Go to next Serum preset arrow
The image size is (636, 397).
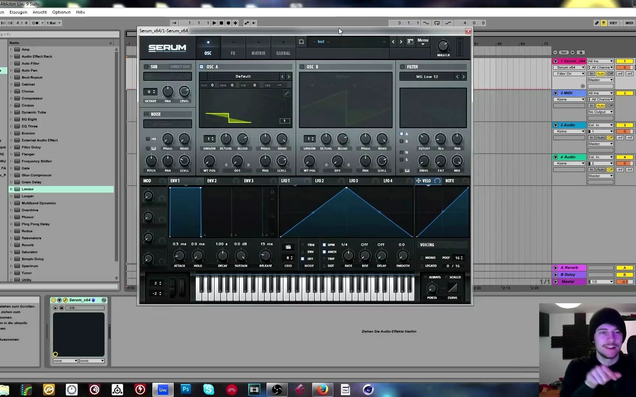click(x=401, y=42)
